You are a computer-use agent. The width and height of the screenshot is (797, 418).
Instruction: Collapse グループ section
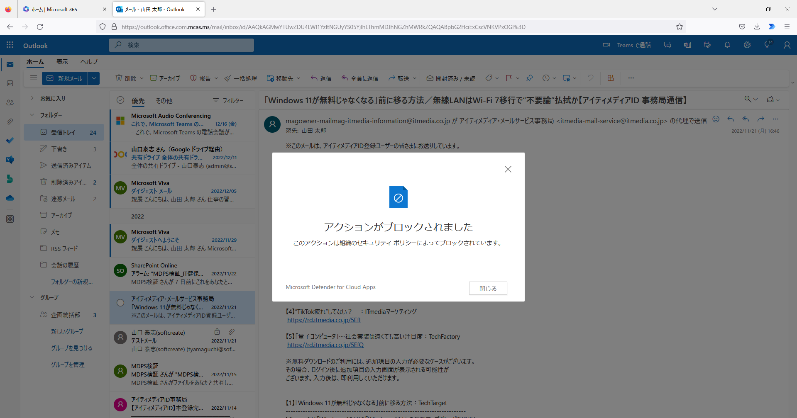click(32, 297)
